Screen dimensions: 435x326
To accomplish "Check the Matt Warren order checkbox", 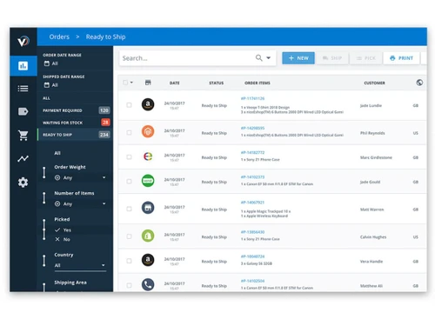I will click(x=129, y=209).
